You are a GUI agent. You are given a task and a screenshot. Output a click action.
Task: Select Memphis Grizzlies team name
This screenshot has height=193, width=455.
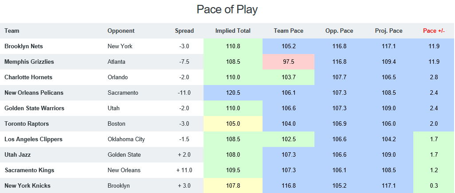29,62
